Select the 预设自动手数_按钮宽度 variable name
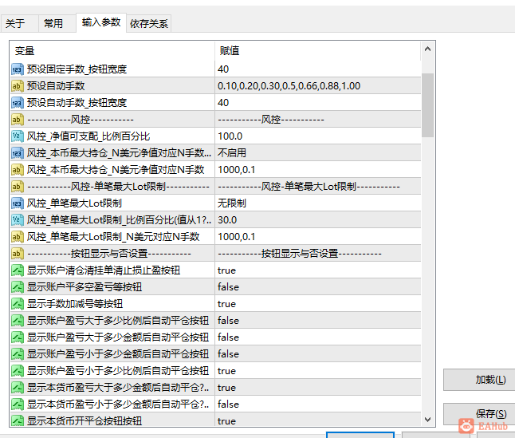Screen dimensions: 515x438 pos(77,103)
